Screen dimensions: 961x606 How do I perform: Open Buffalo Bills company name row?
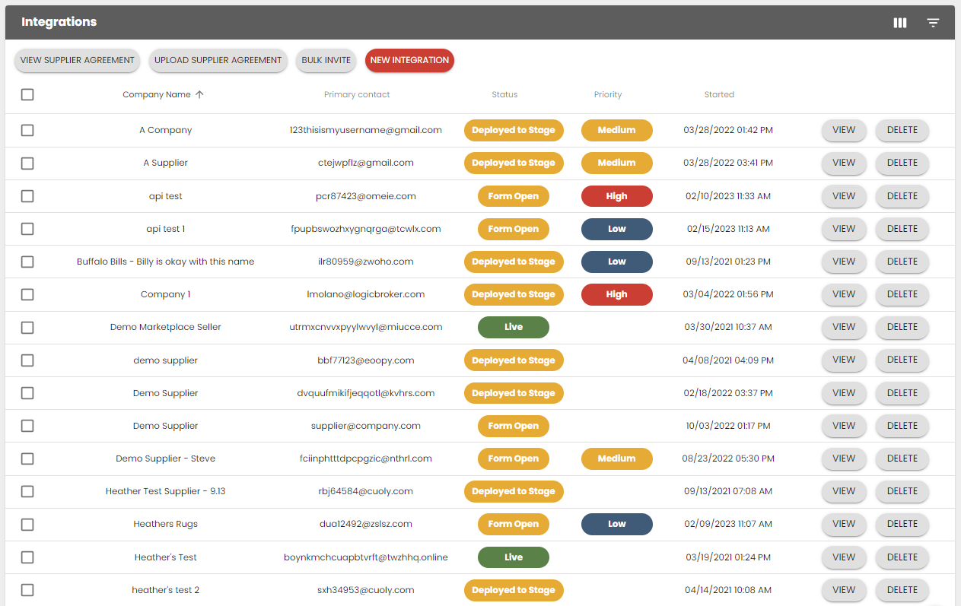[165, 262]
